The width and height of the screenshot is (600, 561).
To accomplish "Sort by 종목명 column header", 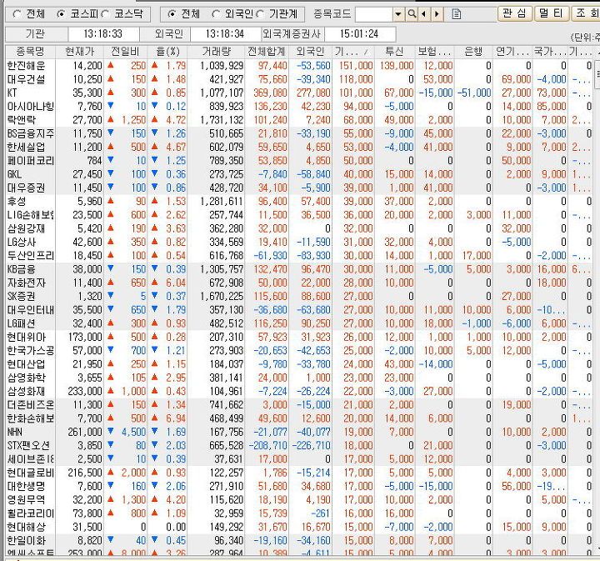I will [x=31, y=52].
